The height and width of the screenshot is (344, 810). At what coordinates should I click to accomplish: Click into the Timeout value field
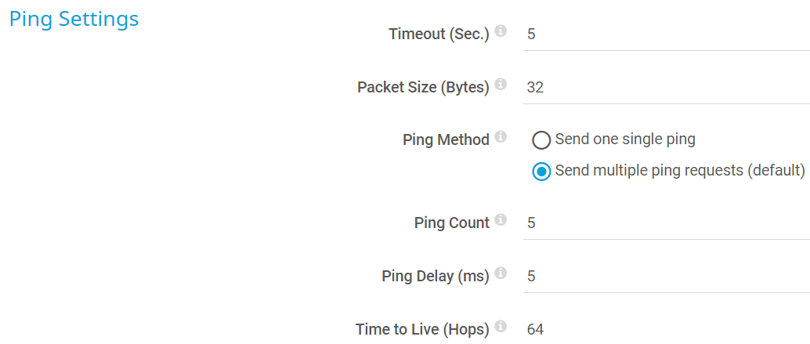(x=666, y=34)
